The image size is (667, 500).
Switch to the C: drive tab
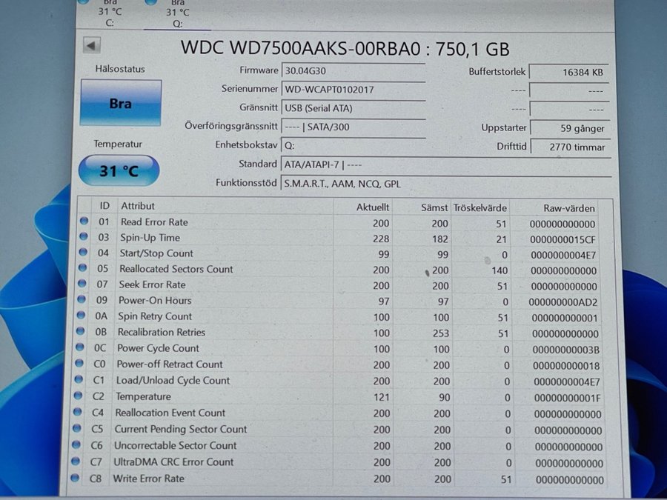(x=110, y=14)
